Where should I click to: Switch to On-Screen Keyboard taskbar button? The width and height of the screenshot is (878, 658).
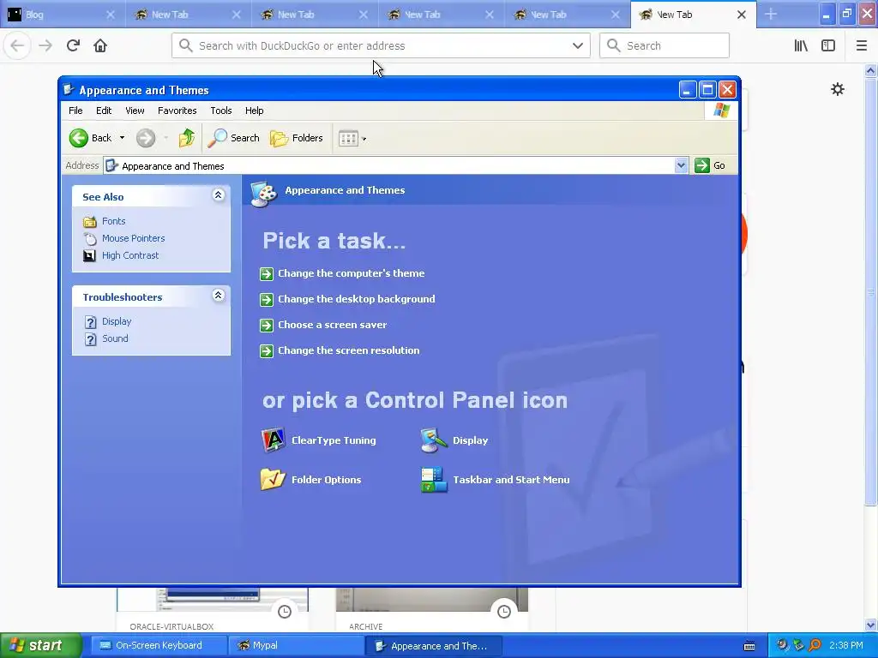click(159, 645)
